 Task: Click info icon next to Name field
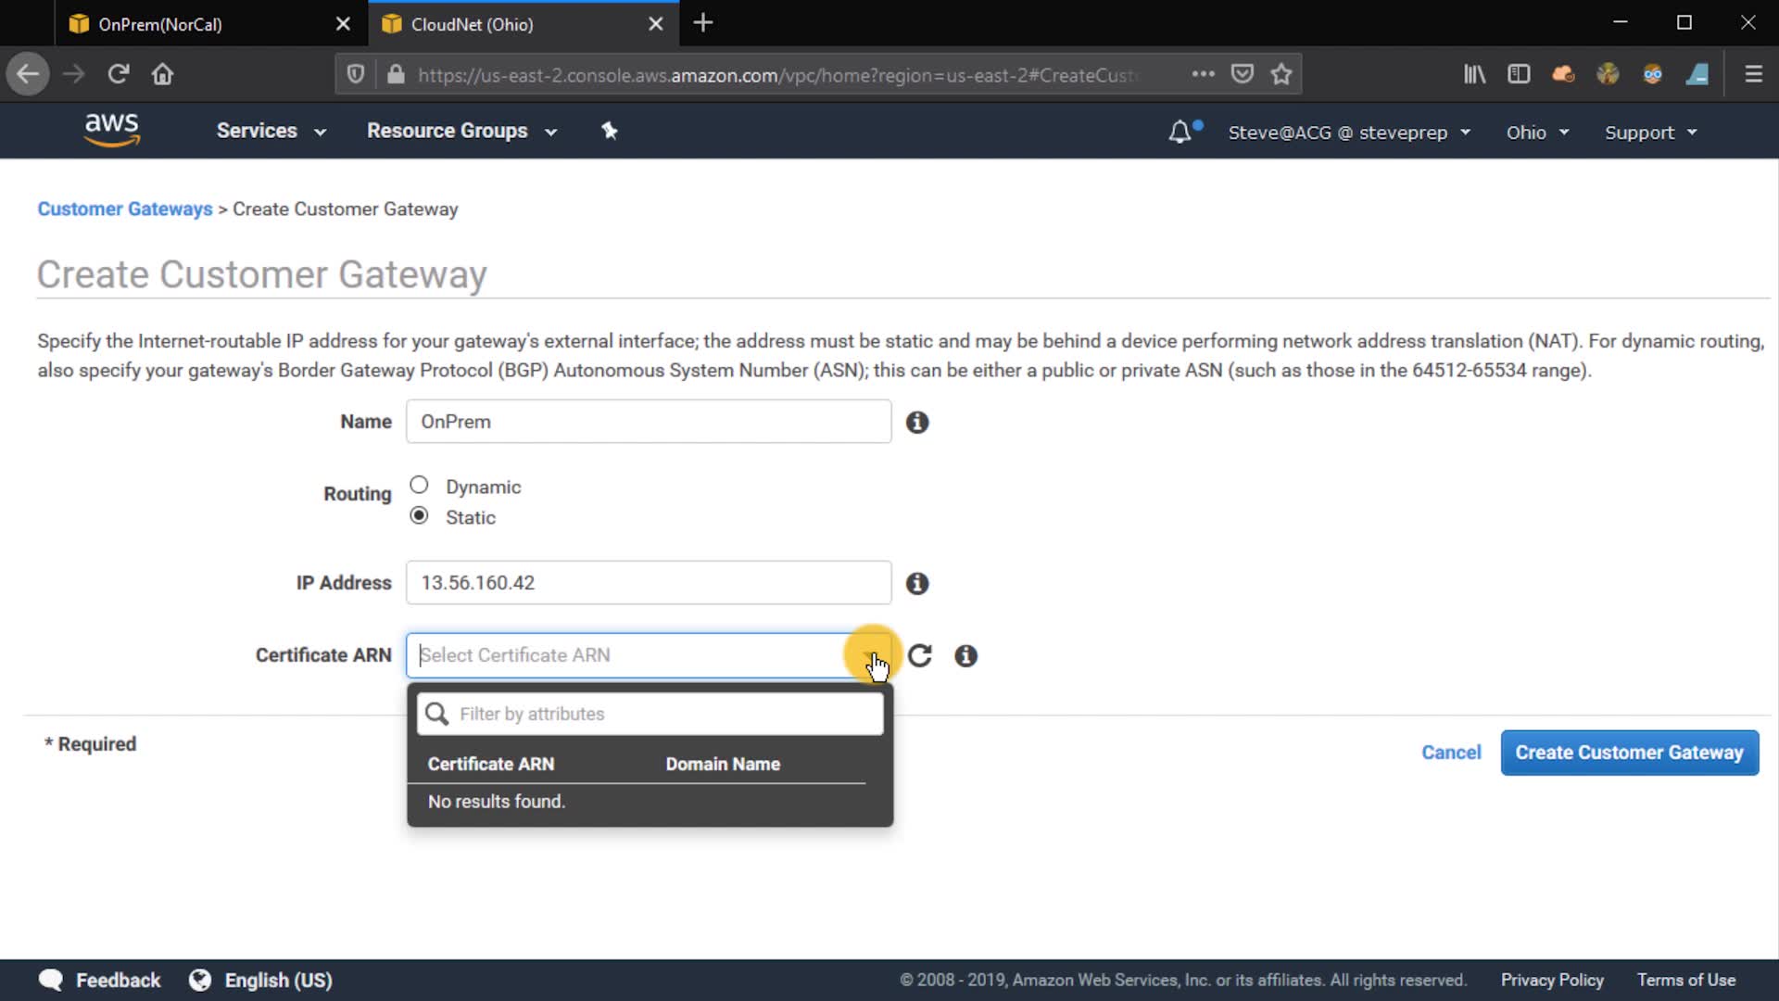917,422
